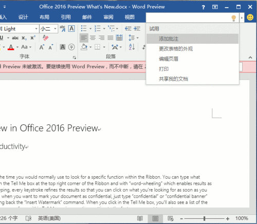
Task: Click the Increase Indent icon
Action: 137,28
